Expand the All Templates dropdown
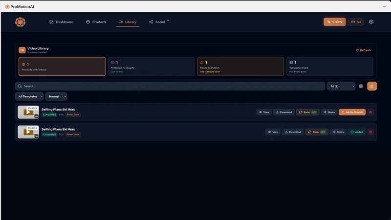Viewport: 391px width, 220px height. pyautogui.click(x=29, y=96)
